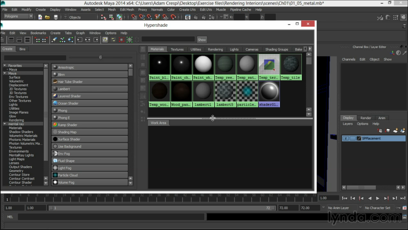Toggle visibility V box of SPPlacement layer
The width and height of the screenshot is (408, 230).
[346, 138]
